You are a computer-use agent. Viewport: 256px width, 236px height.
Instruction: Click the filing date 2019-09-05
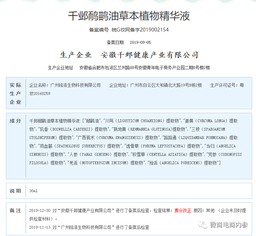[140, 42]
